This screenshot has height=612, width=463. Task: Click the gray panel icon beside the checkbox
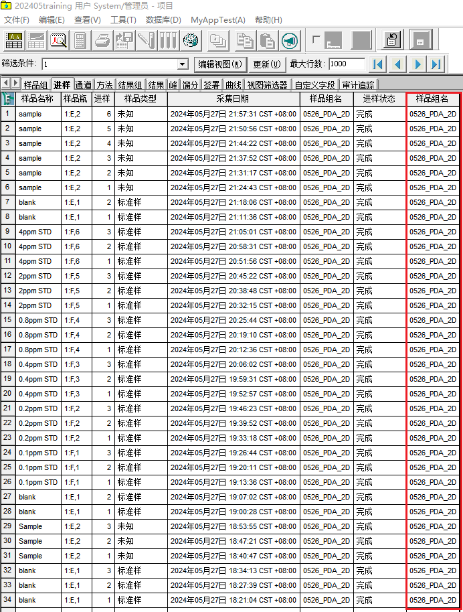click(x=333, y=40)
